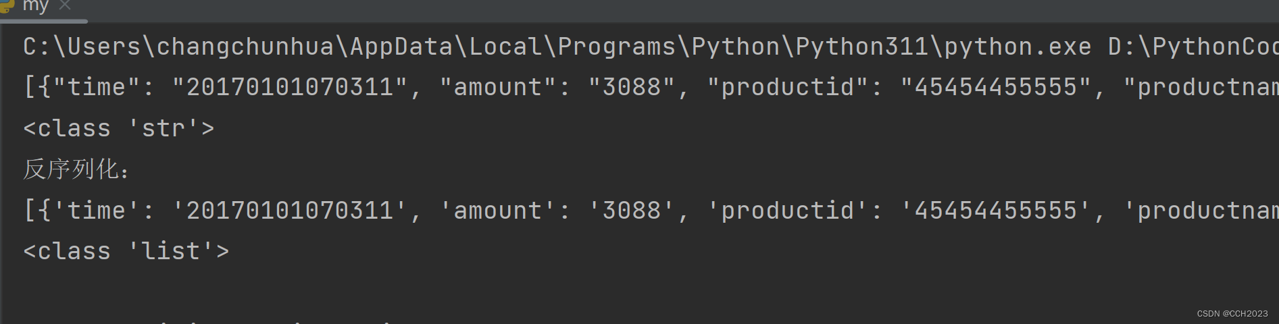Click the double-quoted "20170101070311" value
The height and width of the screenshot is (324, 1279).
pos(290,87)
